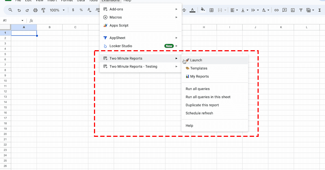Choose Templates in the submenu
Image resolution: width=325 pixels, height=170 pixels.
215,68
